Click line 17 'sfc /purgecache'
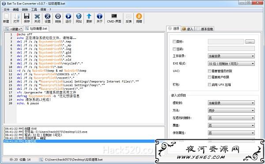The image size is (265, 164). point(46,92)
